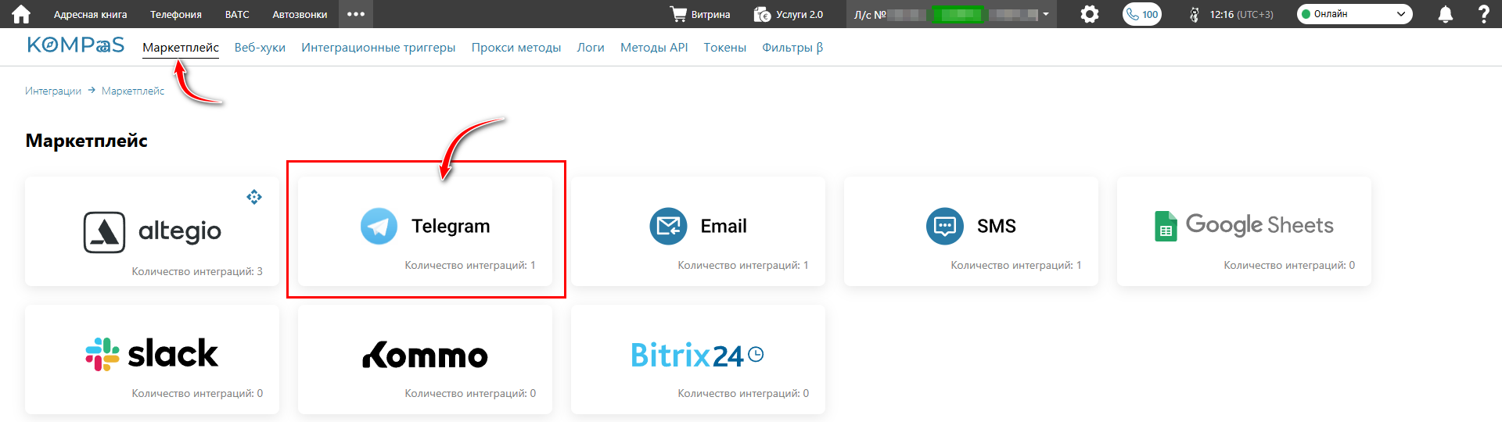The height and width of the screenshot is (422, 1502).
Task: Switch to the Прокси методы tab
Action: tap(516, 48)
